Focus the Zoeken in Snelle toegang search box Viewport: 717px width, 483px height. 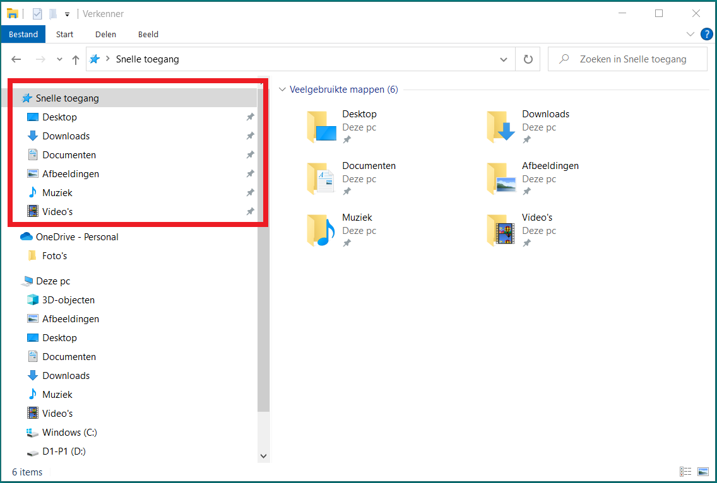coord(627,59)
